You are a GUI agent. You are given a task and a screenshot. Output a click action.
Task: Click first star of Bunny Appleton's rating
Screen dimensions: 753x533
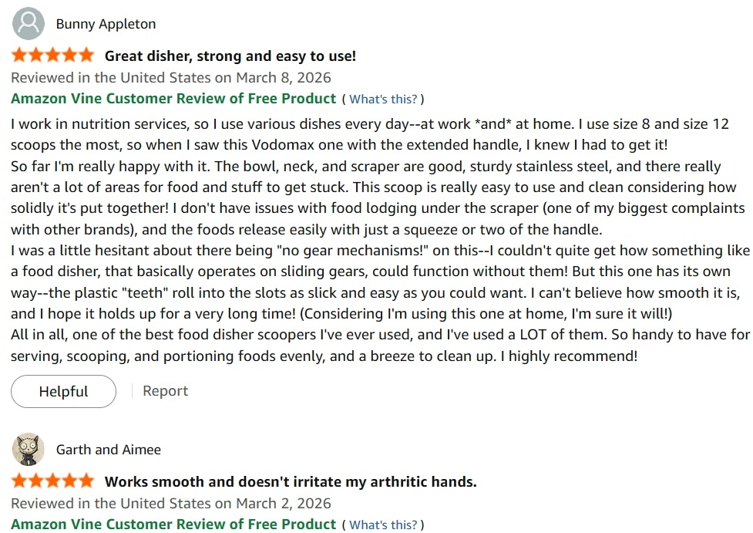tap(19, 56)
